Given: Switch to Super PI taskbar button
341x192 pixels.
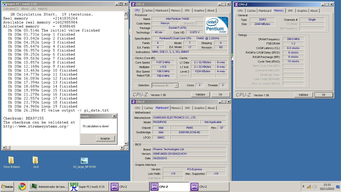Looking at the screenshot, I should (x=89, y=187).
